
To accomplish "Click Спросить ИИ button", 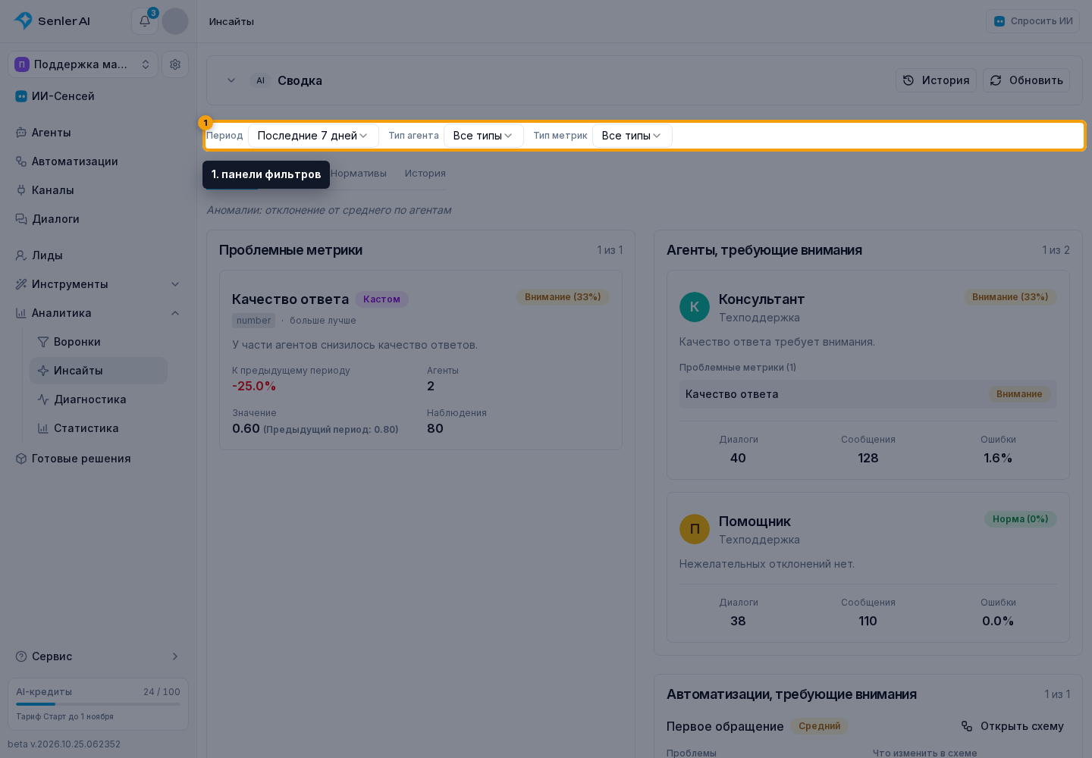I will pos(1033,21).
